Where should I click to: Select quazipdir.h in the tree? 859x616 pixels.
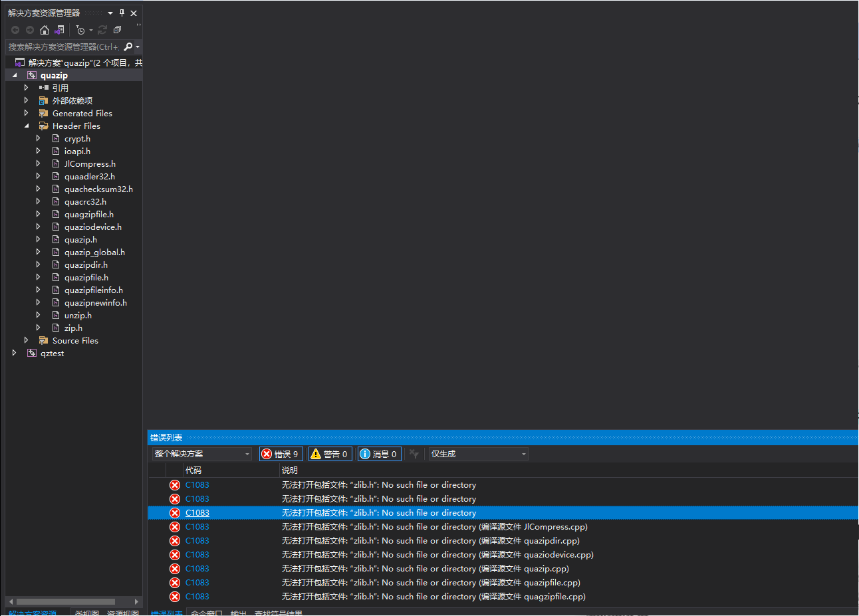86,264
